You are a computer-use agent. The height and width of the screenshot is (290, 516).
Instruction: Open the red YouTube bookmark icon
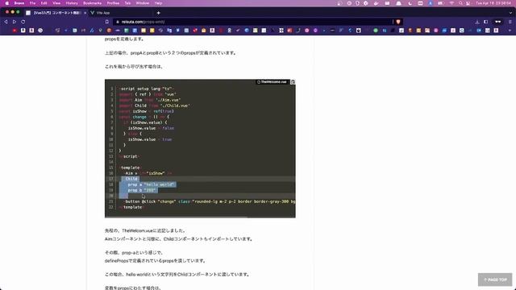[x=15, y=31]
